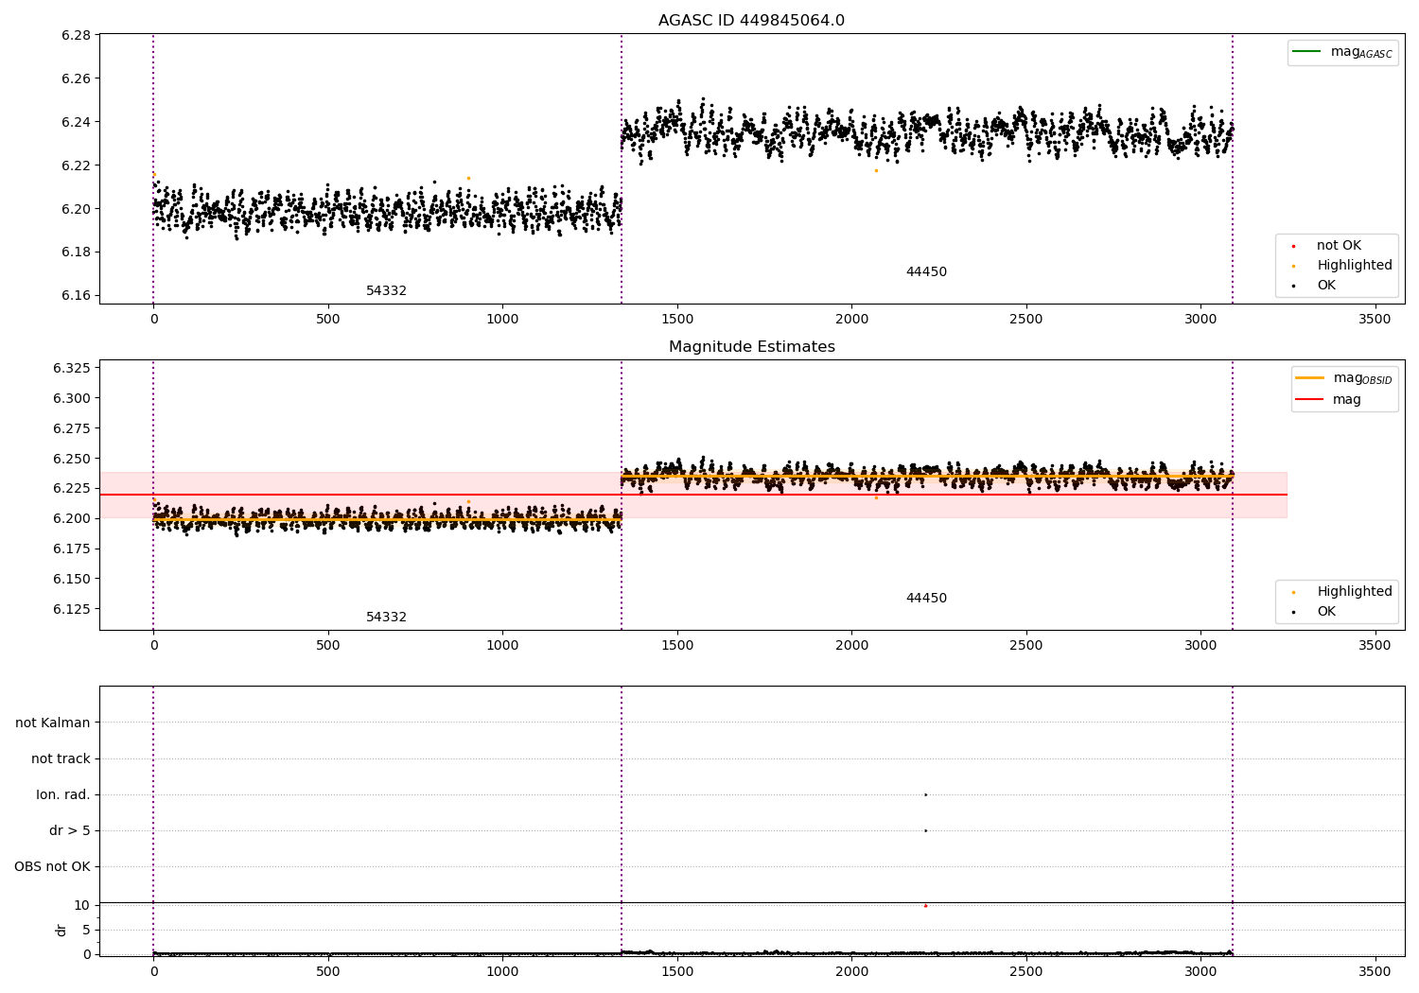Image resolution: width=1419 pixels, height=993 pixels.
Task: Click obsid label '54332' in Magnitude Estimates plot
Action: [386, 618]
